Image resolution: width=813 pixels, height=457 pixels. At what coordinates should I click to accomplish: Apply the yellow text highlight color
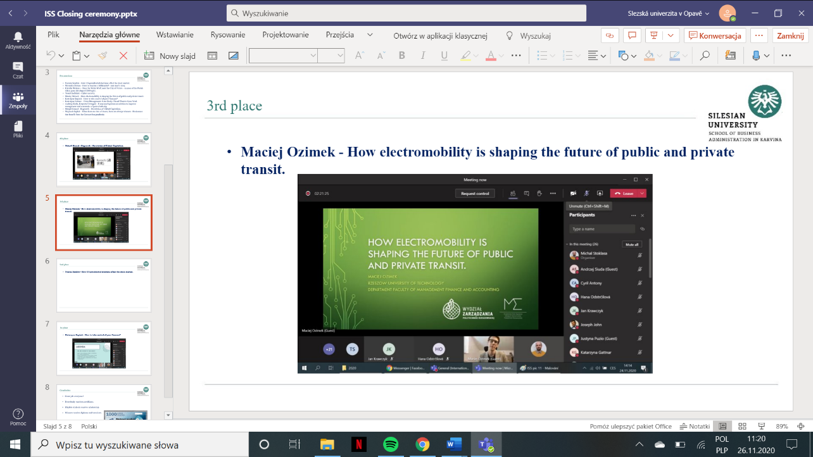pyautogui.click(x=465, y=56)
